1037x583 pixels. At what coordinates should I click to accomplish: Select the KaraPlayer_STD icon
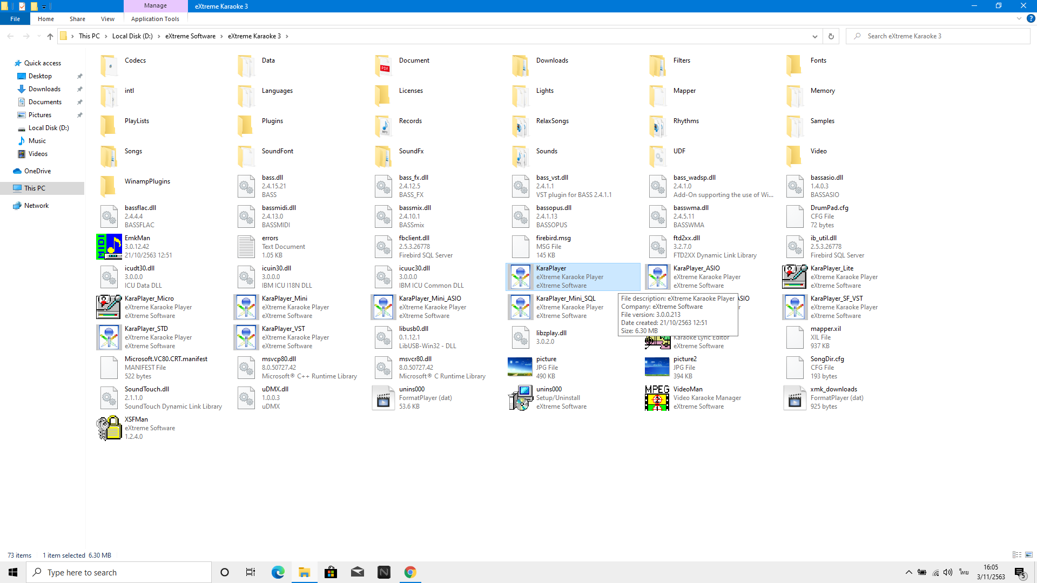(109, 337)
